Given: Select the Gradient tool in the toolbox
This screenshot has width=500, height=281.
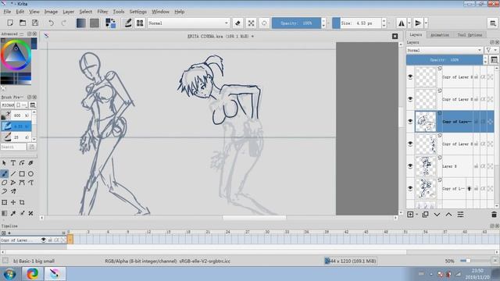Looking at the screenshot, I should [4, 213].
